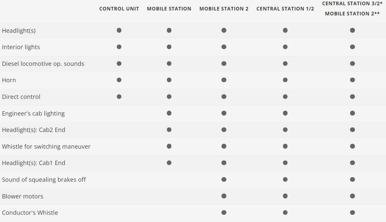Click Conductor's Whistle dot under Central Station 1/2
Viewport: 386px width, 222px height.
click(x=285, y=213)
